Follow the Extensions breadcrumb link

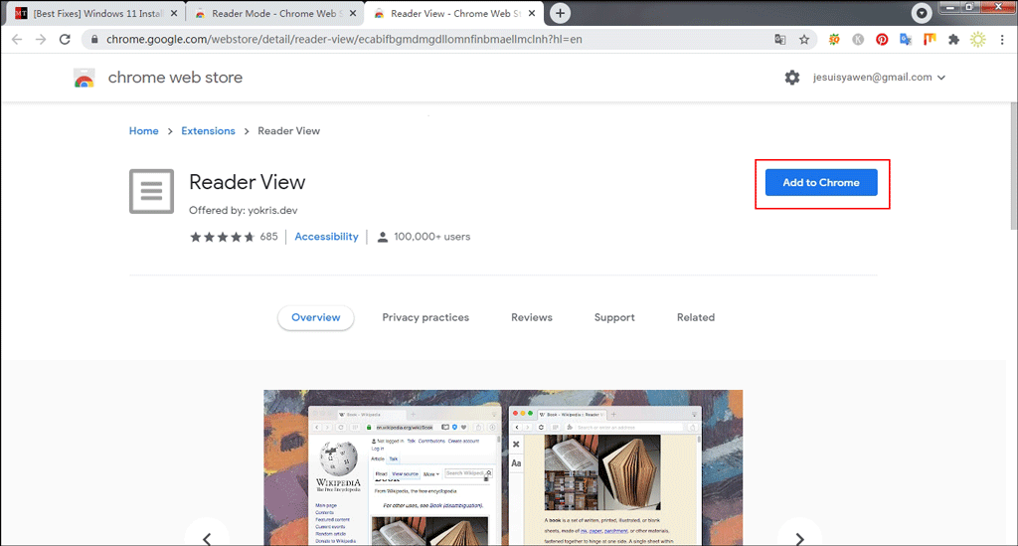click(208, 131)
